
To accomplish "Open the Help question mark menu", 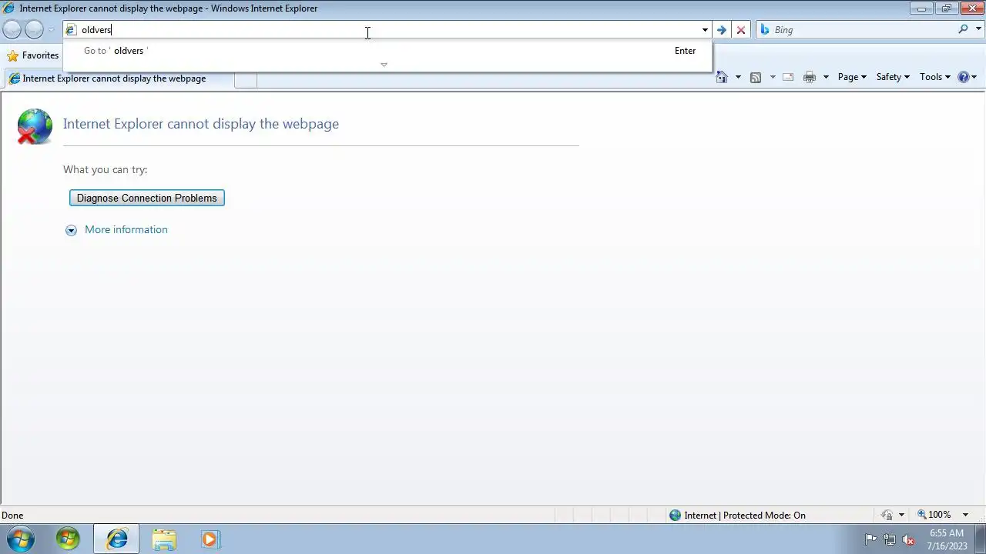I will (967, 77).
